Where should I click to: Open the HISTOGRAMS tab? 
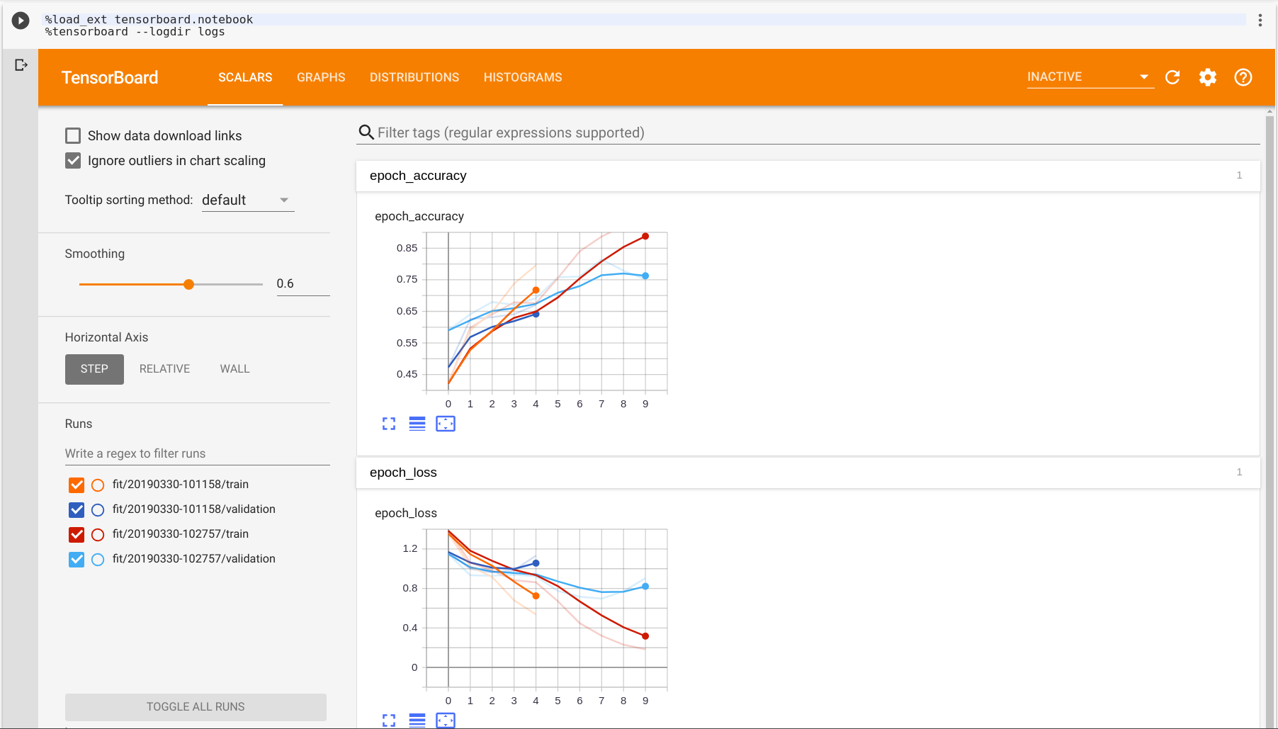coord(522,77)
